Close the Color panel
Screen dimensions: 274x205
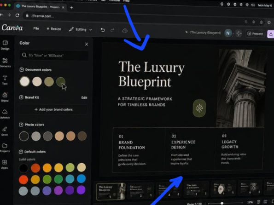coord(87,44)
